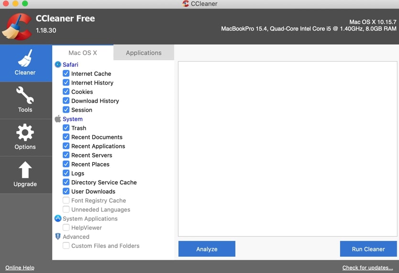Screen dimensions: 399x273
Task: Click the Options sidebar label
Action: pos(25,147)
